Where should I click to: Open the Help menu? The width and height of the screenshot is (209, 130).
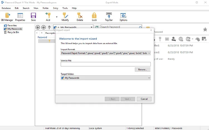point(74,8)
